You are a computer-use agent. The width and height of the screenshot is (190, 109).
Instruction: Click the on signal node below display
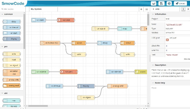tap(86, 98)
